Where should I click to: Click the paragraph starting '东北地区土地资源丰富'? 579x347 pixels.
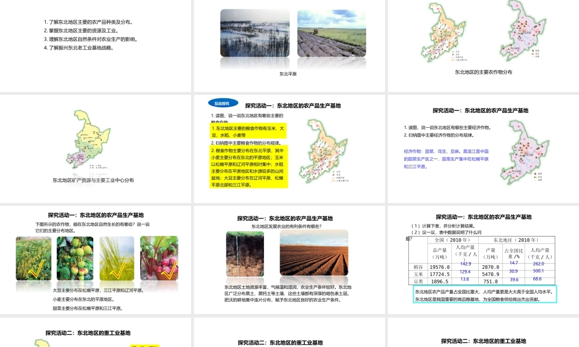point(288,294)
